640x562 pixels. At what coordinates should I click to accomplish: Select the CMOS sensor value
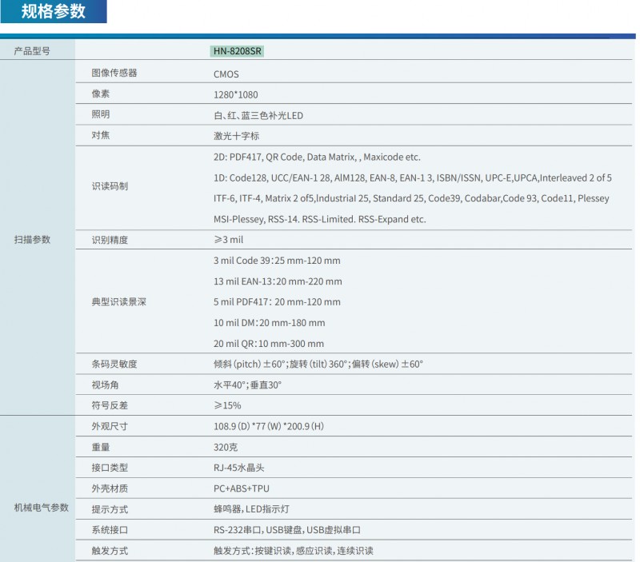226,74
